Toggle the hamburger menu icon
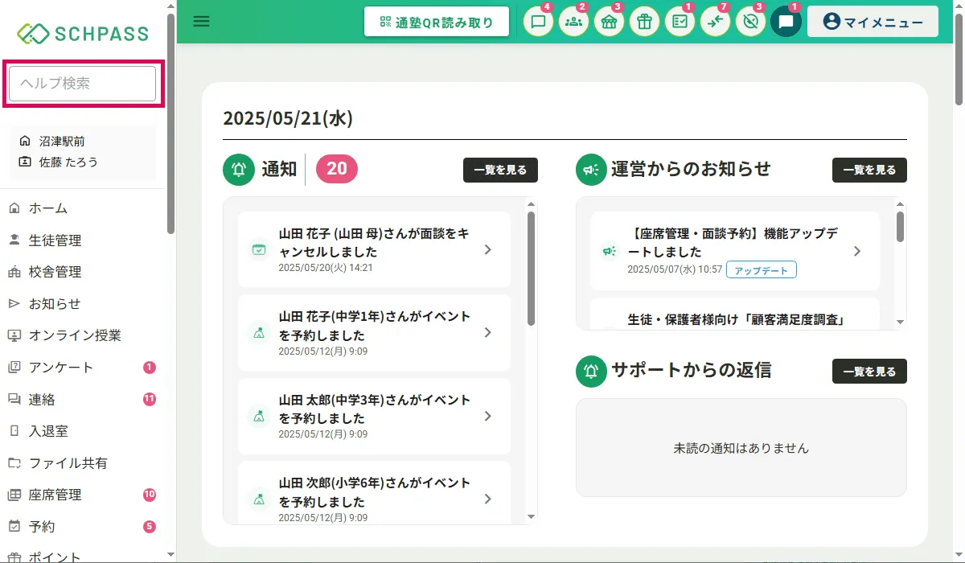The height and width of the screenshot is (563, 965). point(201,22)
